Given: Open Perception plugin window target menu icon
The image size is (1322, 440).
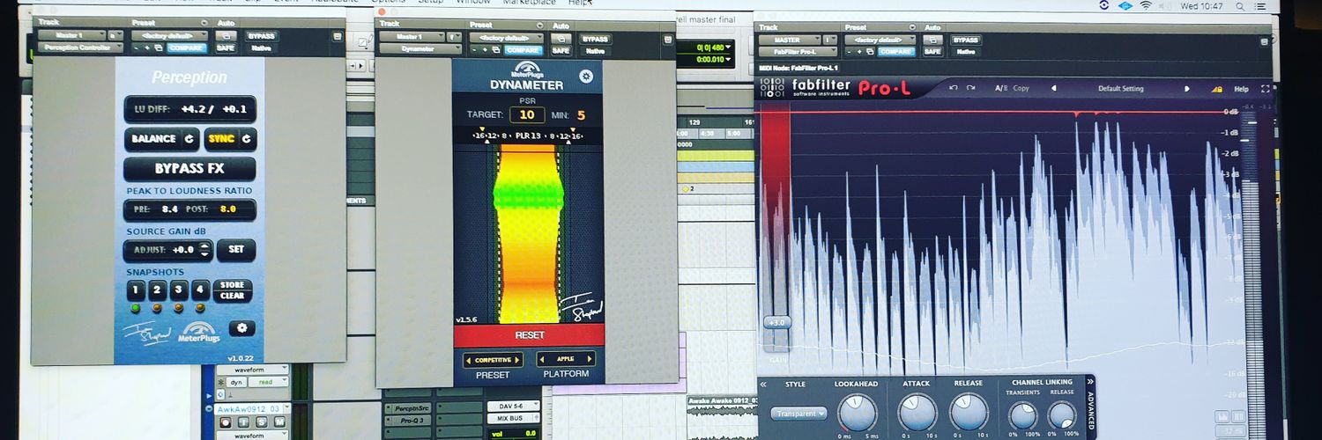Looking at the screenshot, I should (337, 36).
